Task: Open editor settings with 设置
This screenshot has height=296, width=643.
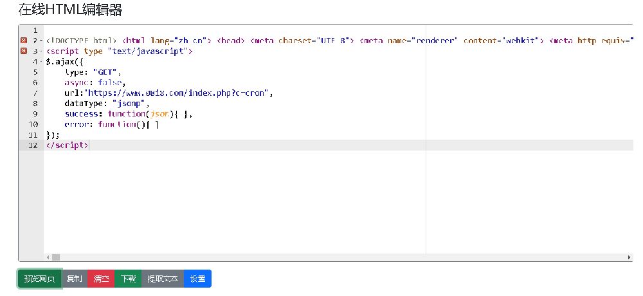Action: point(197,279)
